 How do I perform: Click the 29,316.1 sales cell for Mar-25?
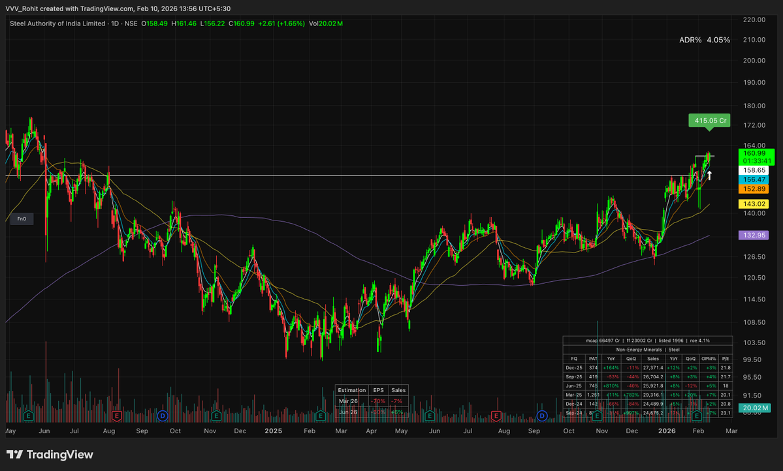(x=653, y=395)
